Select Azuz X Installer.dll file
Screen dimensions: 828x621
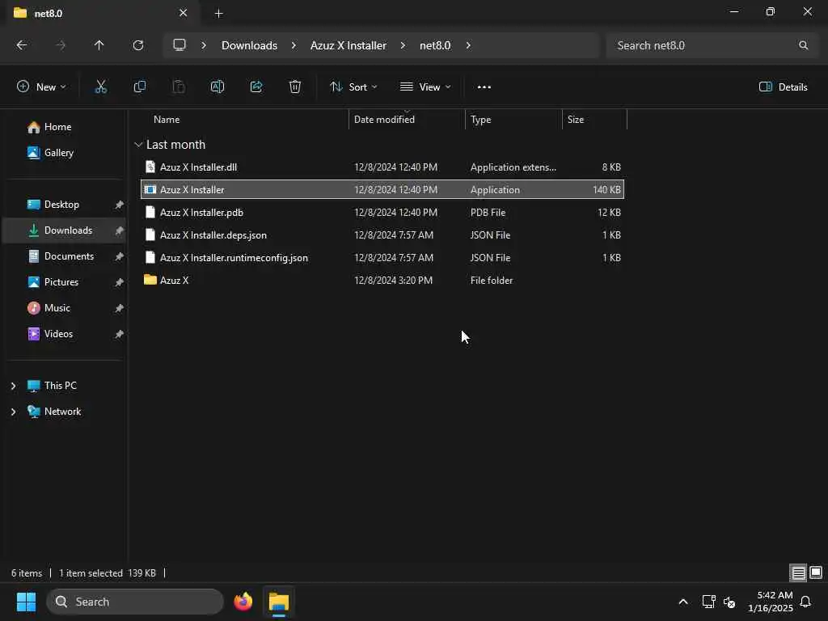click(382, 167)
